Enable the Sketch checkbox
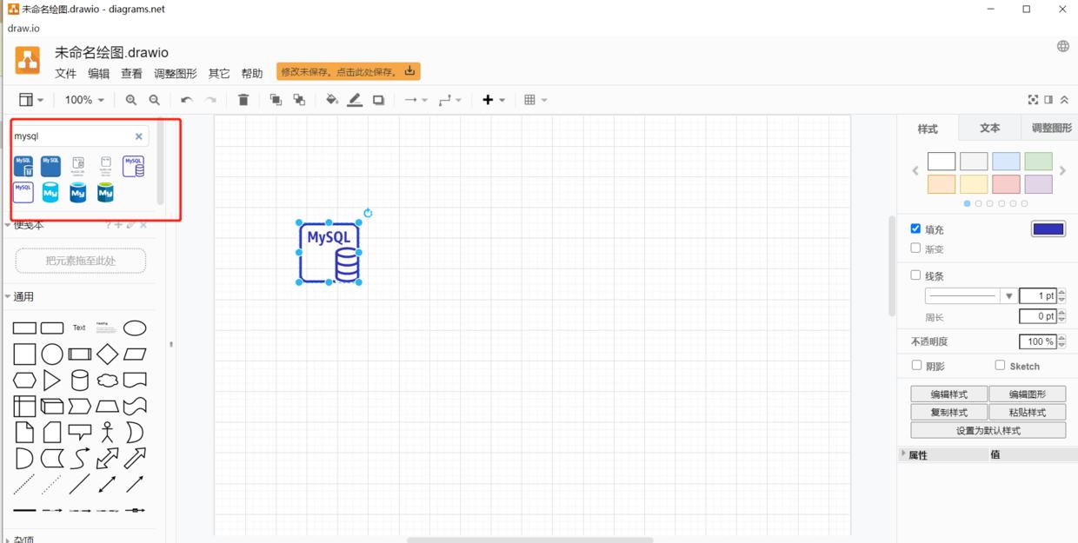This screenshot has width=1078, height=543. 1000,366
